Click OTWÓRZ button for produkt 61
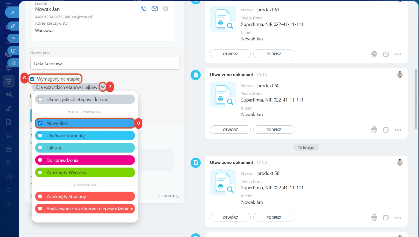The height and width of the screenshot is (237, 419). click(230, 54)
